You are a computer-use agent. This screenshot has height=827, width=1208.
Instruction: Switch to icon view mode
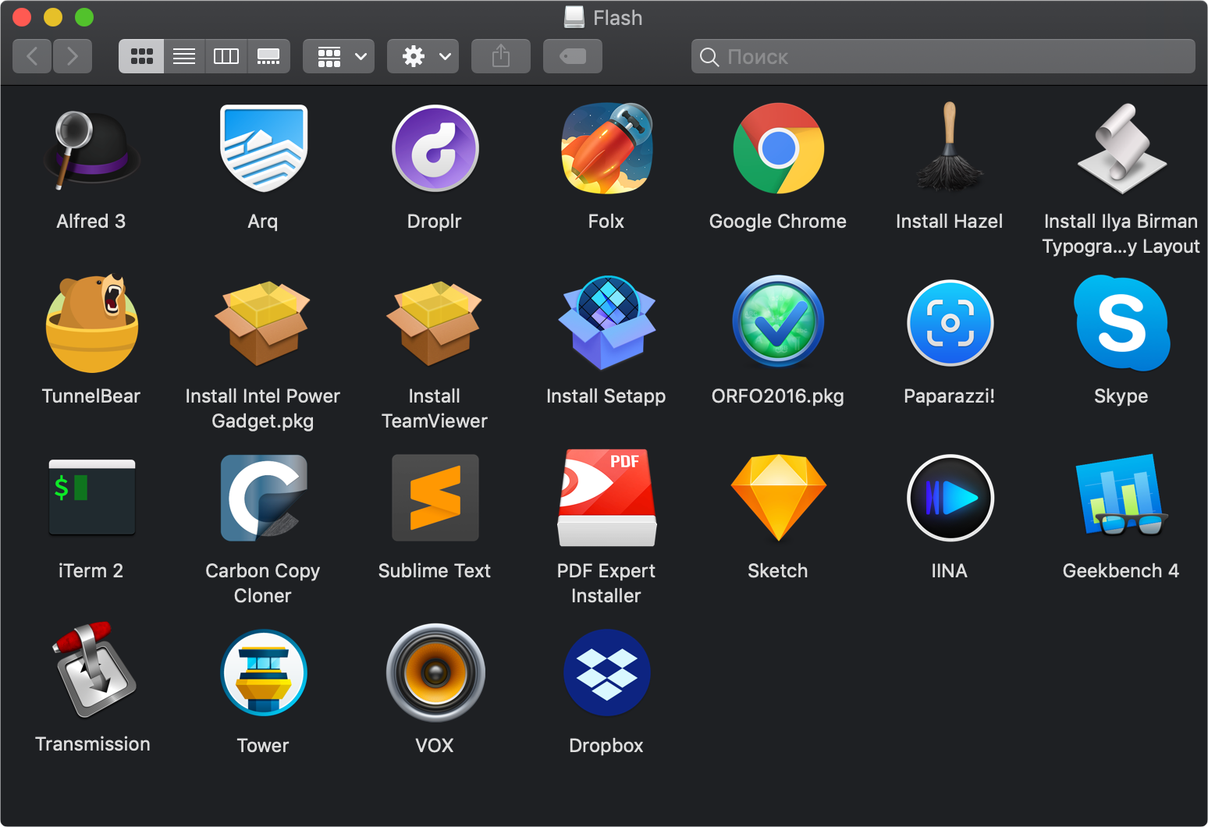(141, 56)
